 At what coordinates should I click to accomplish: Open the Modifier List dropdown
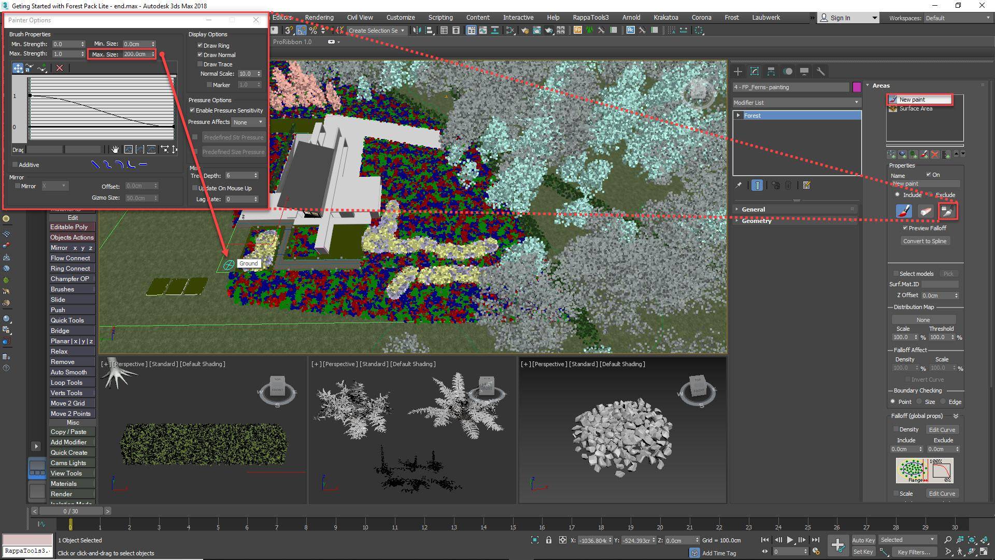[855, 102]
